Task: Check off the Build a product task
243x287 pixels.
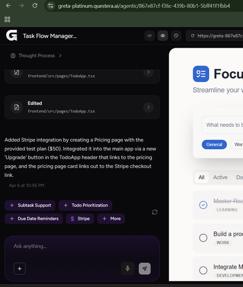Action: (203, 238)
